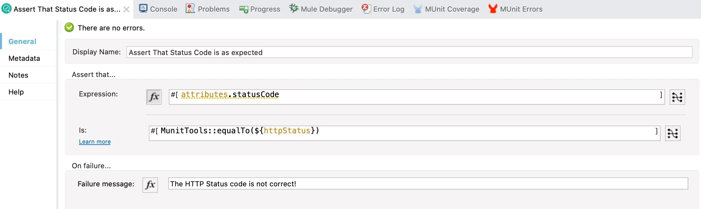Toggle fx mode for Failure message
The height and width of the screenshot is (209, 701).
[150, 185]
